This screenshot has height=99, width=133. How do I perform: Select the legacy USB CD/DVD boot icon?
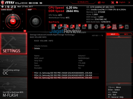pyautogui.click(x=109, y=27)
